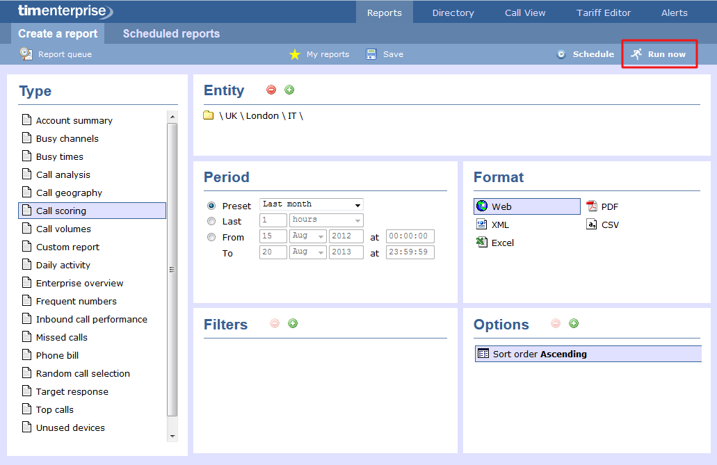Screen dimensions: 717x465
Task: Click the Run now button
Action: pyautogui.click(x=659, y=54)
